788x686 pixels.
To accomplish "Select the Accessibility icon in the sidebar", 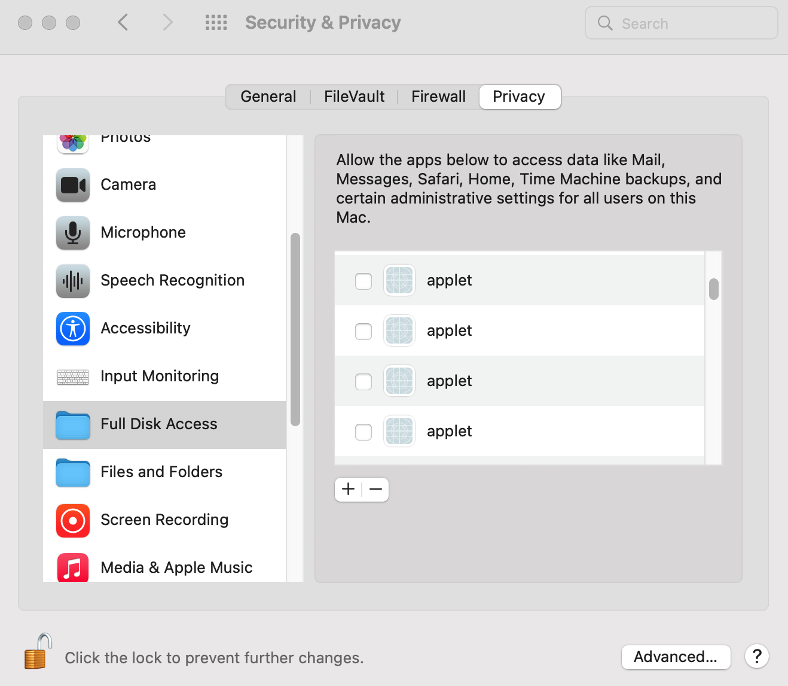I will (x=72, y=329).
